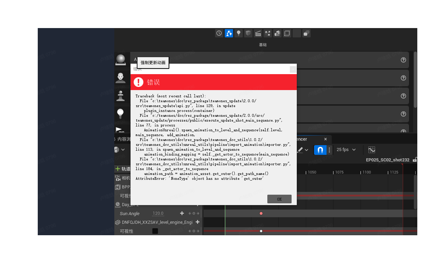The height and width of the screenshot is (256, 445).
Task: Open the Visual Effects sparkle category icon
Action: coord(267,33)
